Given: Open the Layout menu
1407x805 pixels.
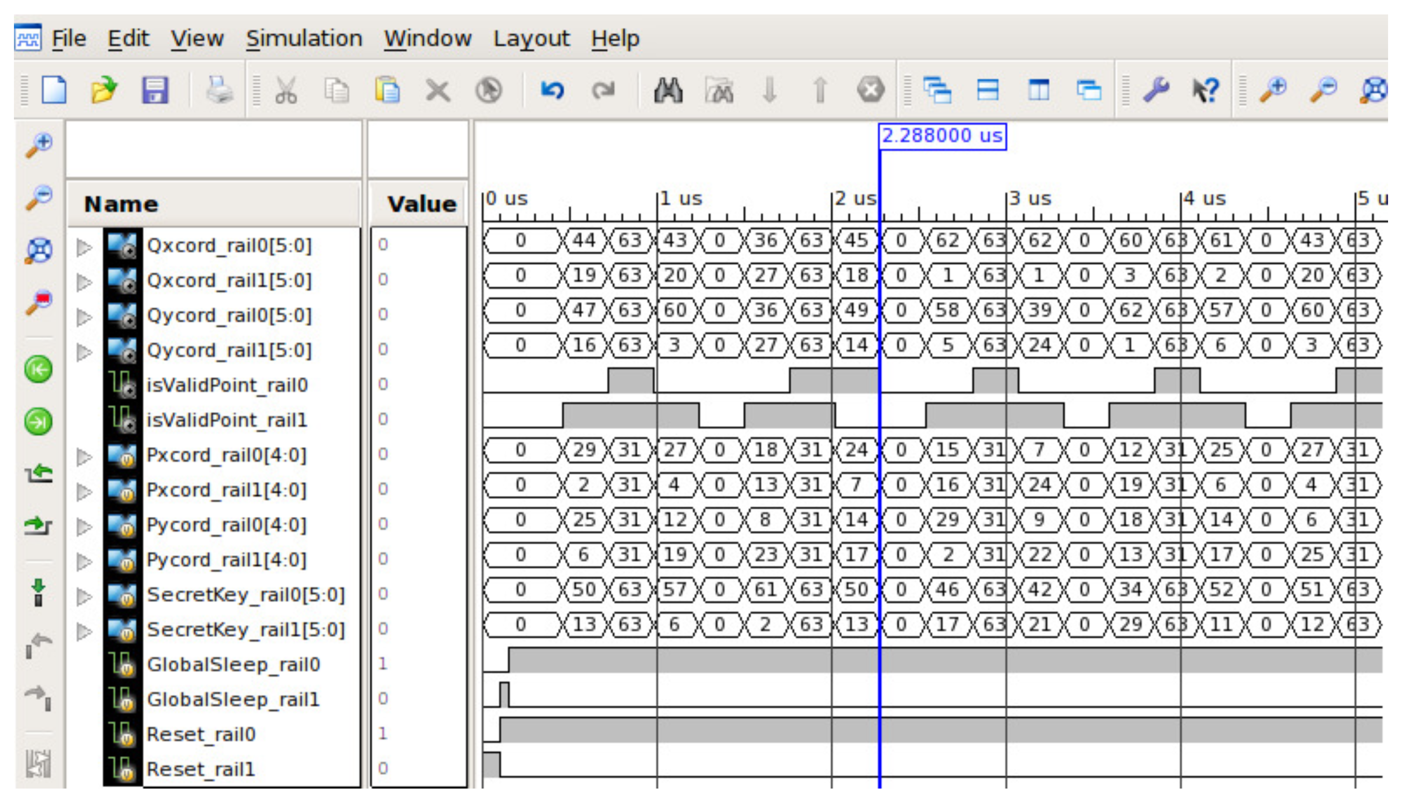Looking at the screenshot, I should click(531, 39).
